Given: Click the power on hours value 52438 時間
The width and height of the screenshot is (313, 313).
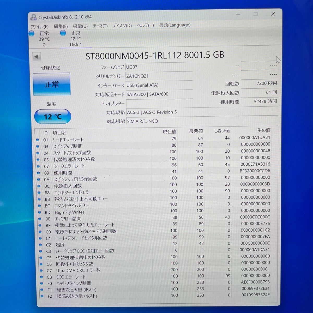Looking at the screenshot, I should 260,101.
